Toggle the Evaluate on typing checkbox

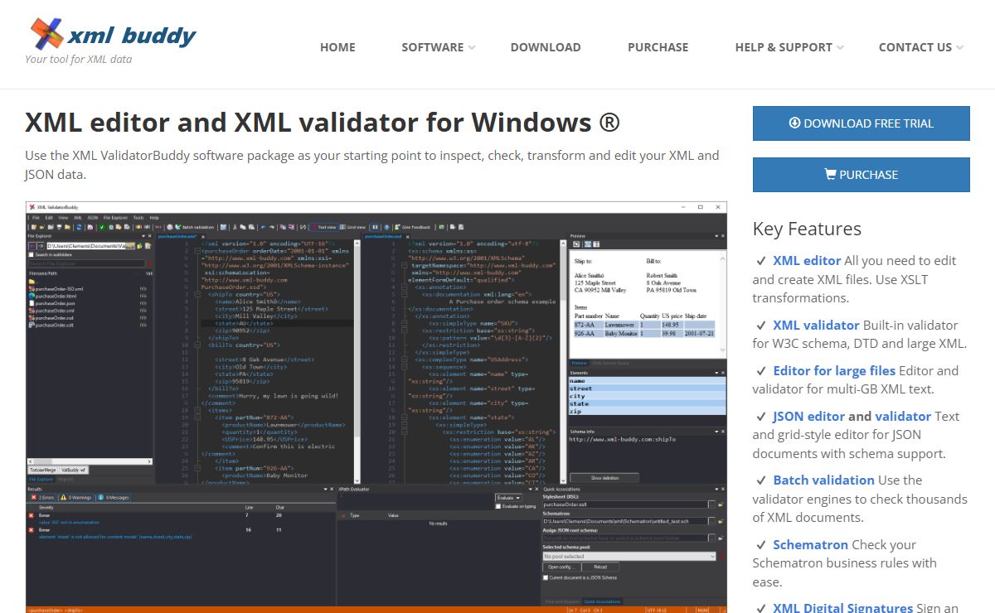(x=498, y=506)
